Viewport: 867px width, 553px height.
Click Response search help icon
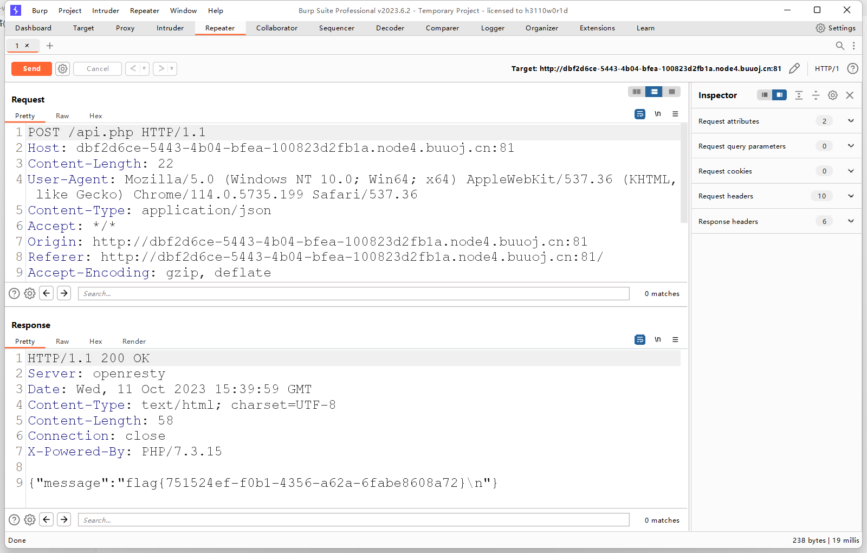coord(15,520)
